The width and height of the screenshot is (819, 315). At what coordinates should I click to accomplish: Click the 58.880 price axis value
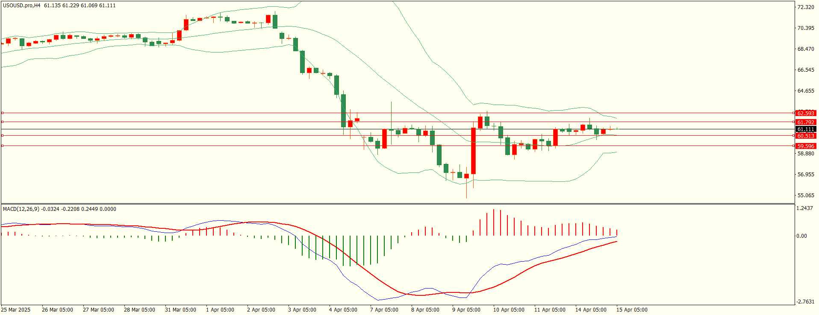[806, 153]
